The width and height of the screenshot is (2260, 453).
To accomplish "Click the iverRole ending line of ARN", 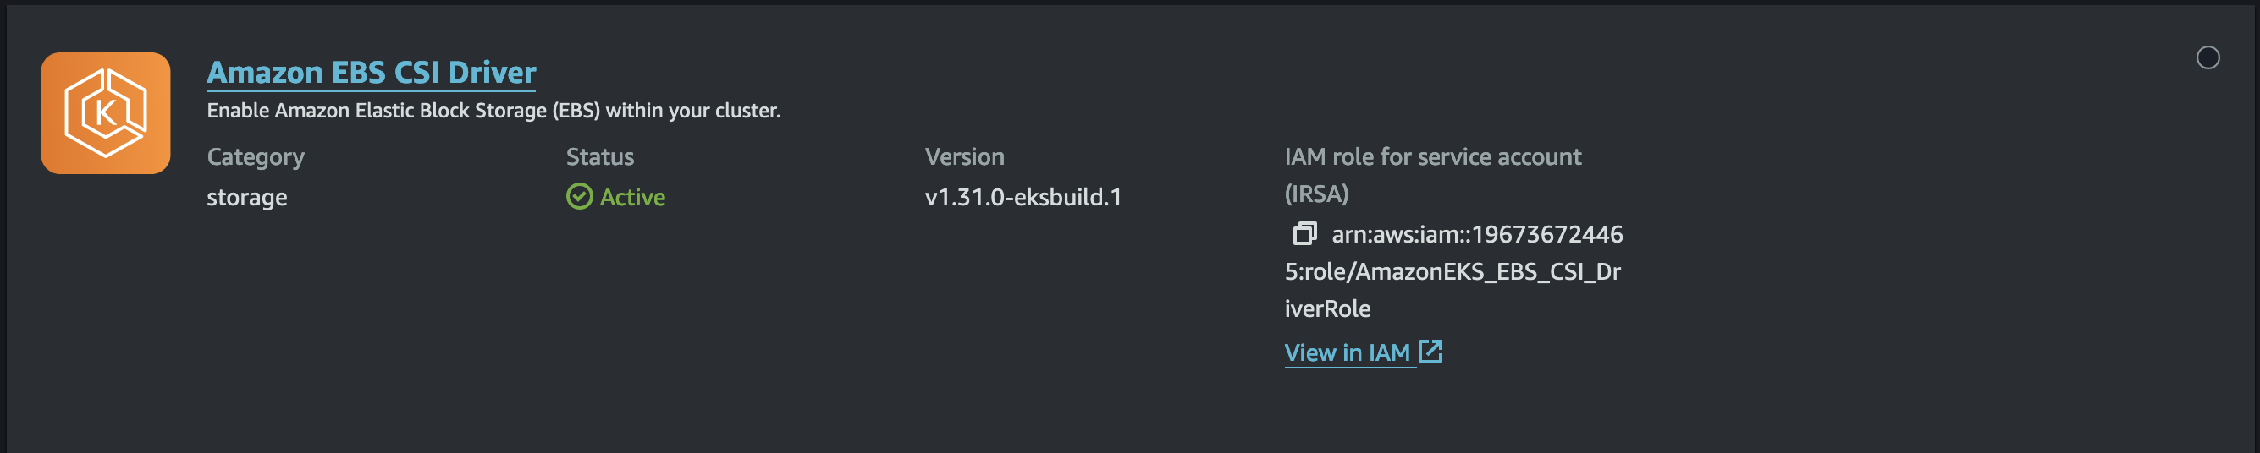I will click(1327, 308).
